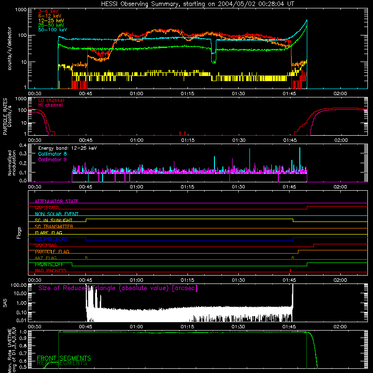This screenshot has width=373, height=373.
Task: Click the 01:00 tick under the counts plot
Action: (137, 94)
